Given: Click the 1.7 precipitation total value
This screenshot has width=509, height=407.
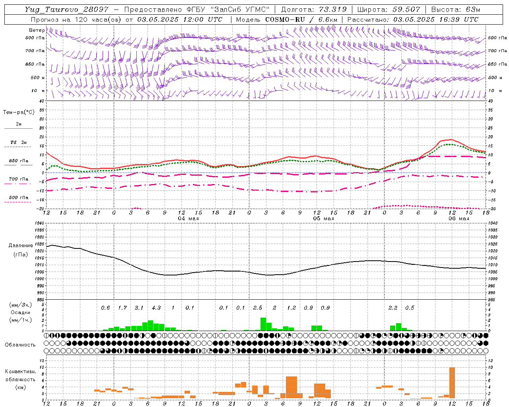Looking at the screenshot, I should (x=122, y=308).
